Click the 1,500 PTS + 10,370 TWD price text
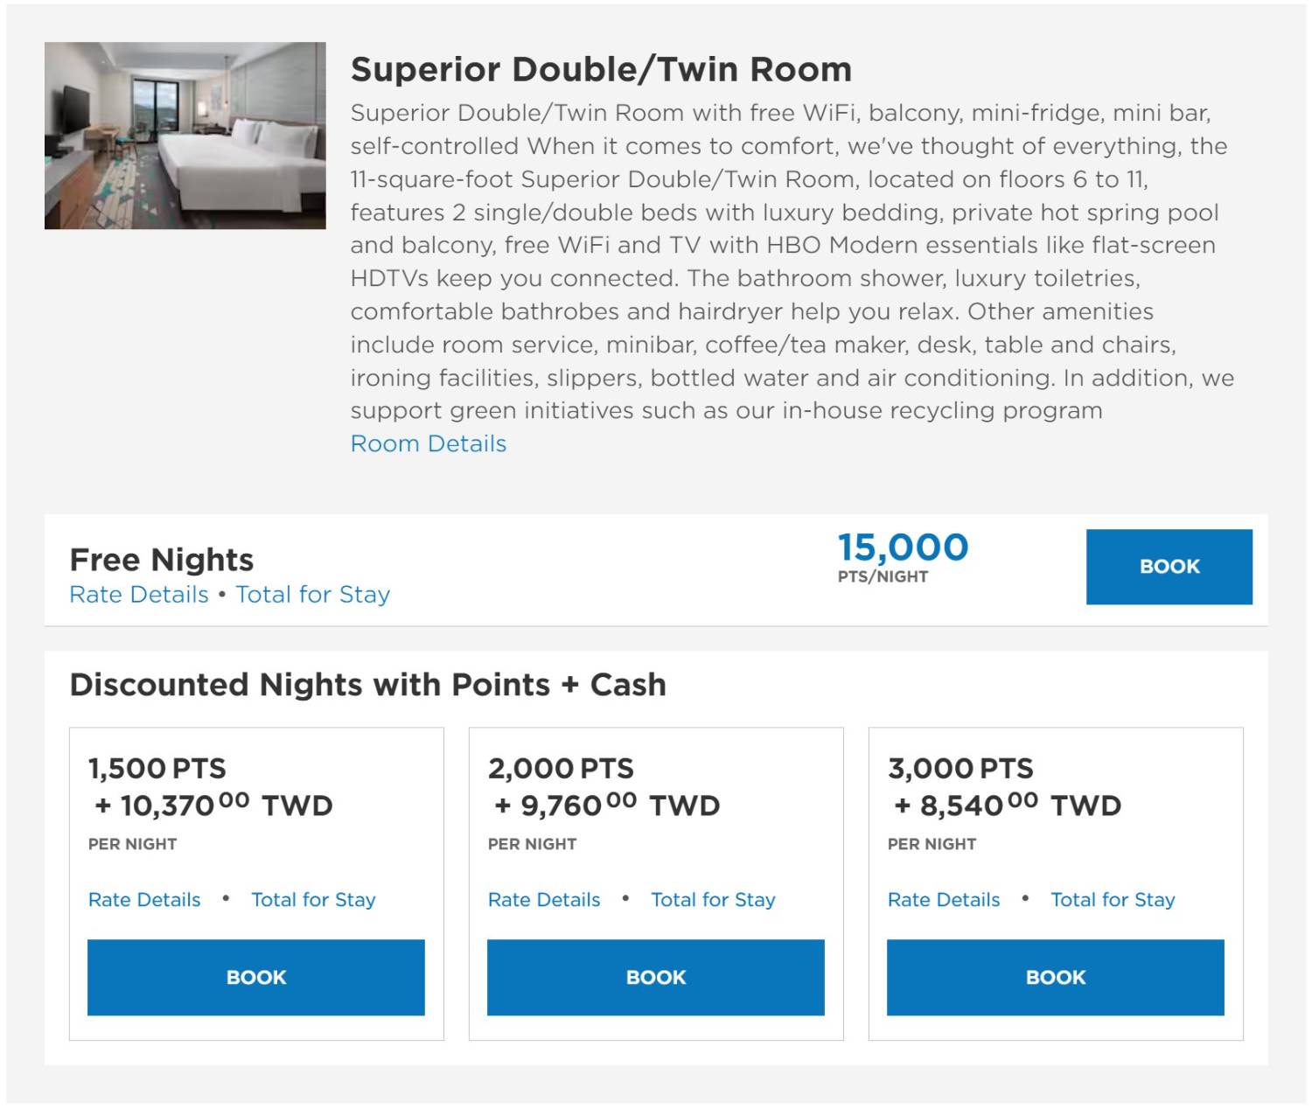This screenshot has height=1109, width=1312. pyautogui.click(x=210, y=788)
